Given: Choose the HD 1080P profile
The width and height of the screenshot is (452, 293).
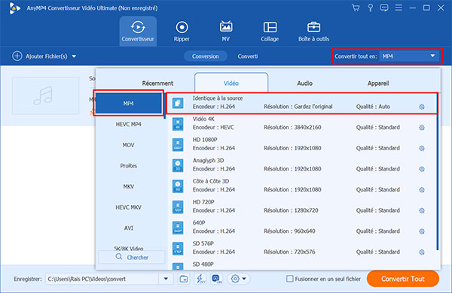Looking at the screenshot, I should pyautogui.click(x=302, y=145).
